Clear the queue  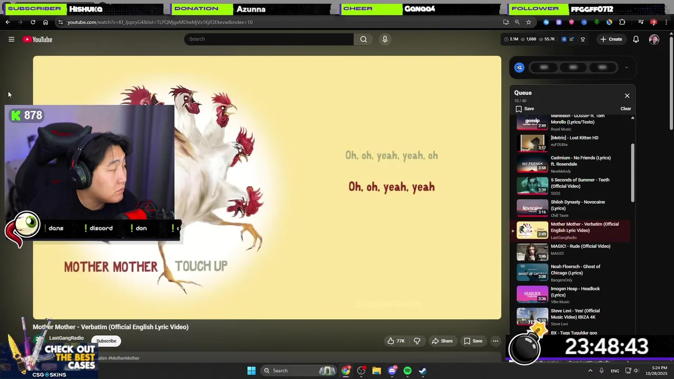(x=626, y=109)
